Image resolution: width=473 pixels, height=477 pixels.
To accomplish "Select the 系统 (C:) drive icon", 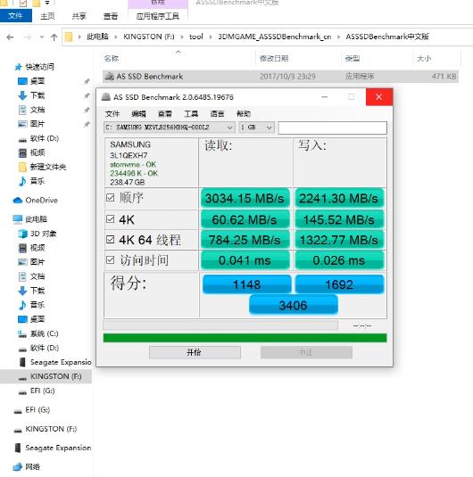I will tap(23, 334).
